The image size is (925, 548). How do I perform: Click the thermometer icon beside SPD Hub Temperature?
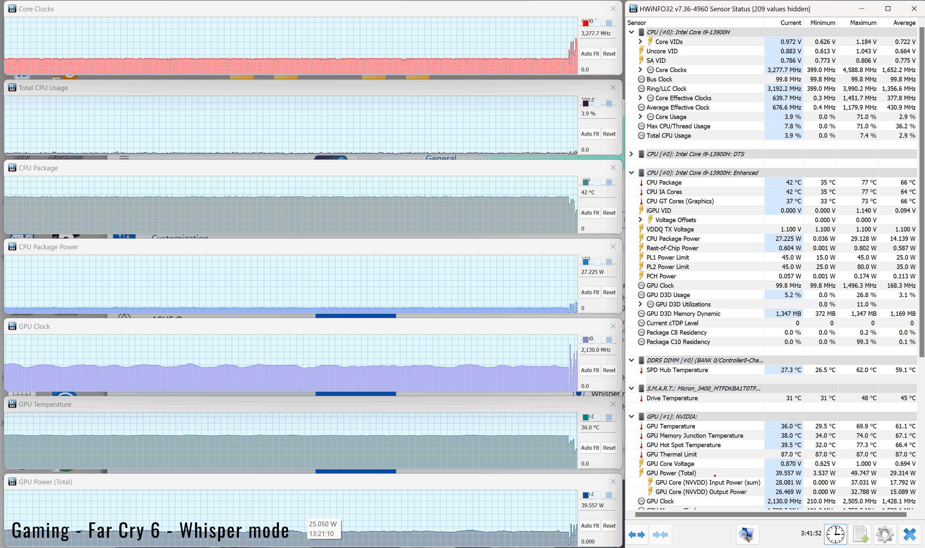click(x=641, y=370)
